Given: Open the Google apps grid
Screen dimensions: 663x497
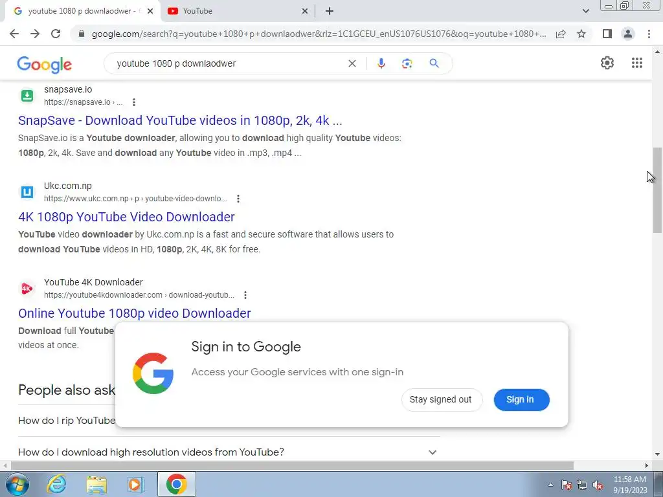Looking at the screenshot, I should point(637,63).
